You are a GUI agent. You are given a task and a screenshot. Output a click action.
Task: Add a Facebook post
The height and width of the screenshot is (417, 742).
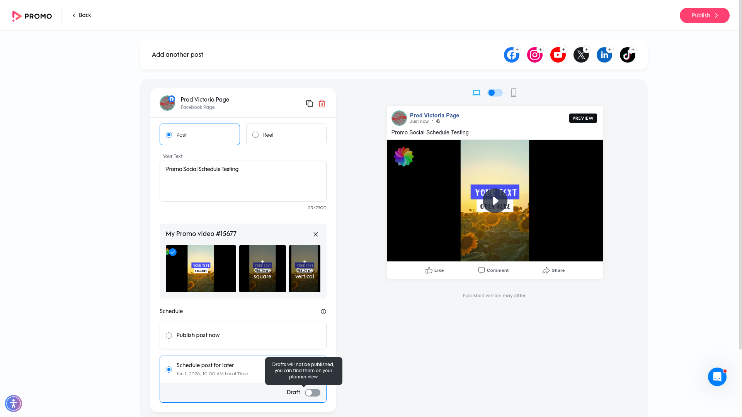tap(511, 54)
